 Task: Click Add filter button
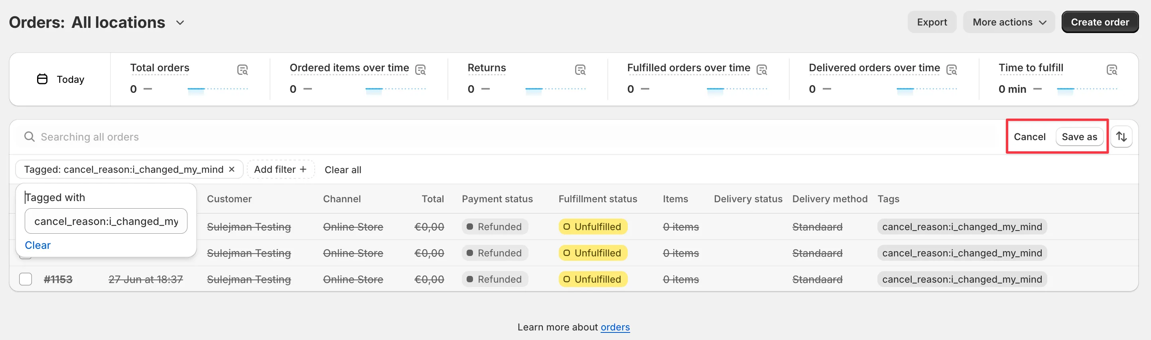pos(280,169)
